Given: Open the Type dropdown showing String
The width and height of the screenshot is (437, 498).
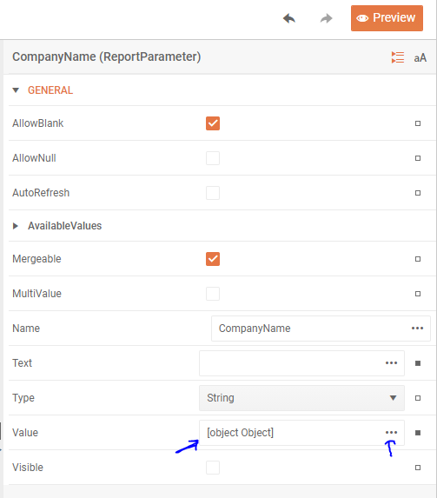Looking at the screenshot, I should pyautogui.click(x=301, y=398).
